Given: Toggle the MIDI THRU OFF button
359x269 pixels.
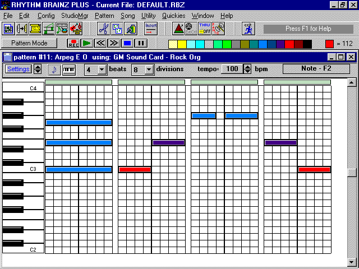Looking at the screenshot, I should 204,28.
